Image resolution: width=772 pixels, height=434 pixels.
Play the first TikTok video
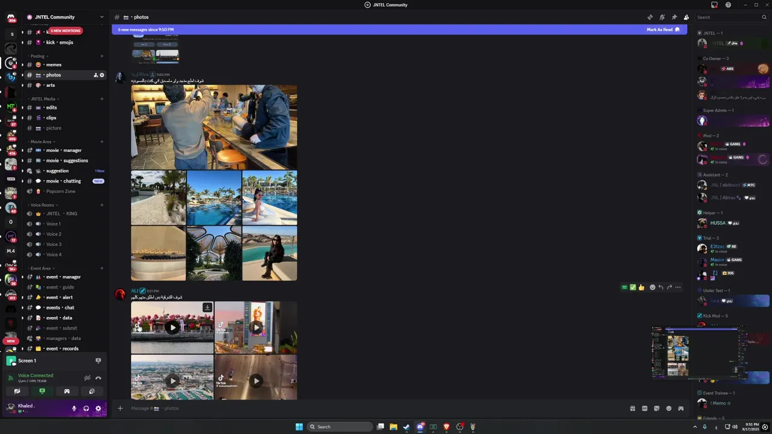coord(172,327)
